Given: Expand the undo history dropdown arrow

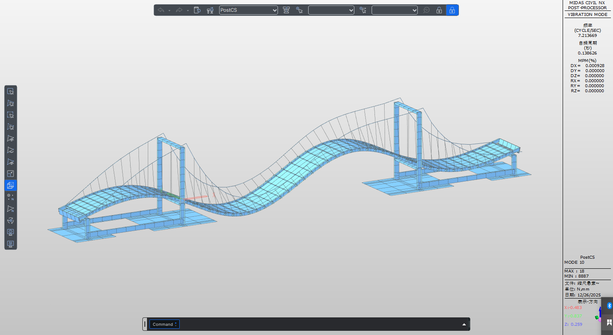Looking at the screenshot, I should click(169, 10).
